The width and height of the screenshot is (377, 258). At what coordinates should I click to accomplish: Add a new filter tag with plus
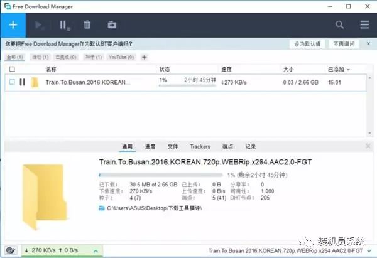[145, 57]
